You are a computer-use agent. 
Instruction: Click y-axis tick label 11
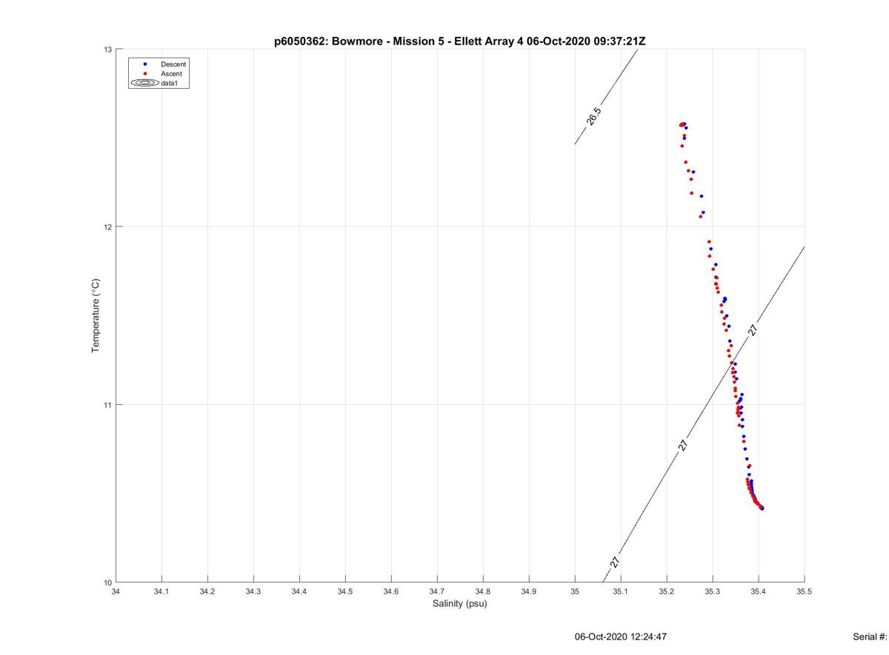(107, 405)
